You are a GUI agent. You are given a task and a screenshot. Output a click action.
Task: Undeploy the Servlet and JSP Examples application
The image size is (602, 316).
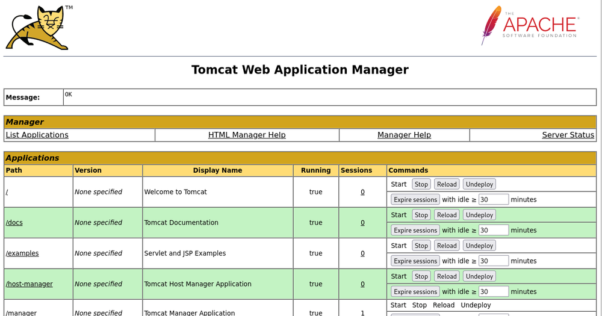coord(479,246)
